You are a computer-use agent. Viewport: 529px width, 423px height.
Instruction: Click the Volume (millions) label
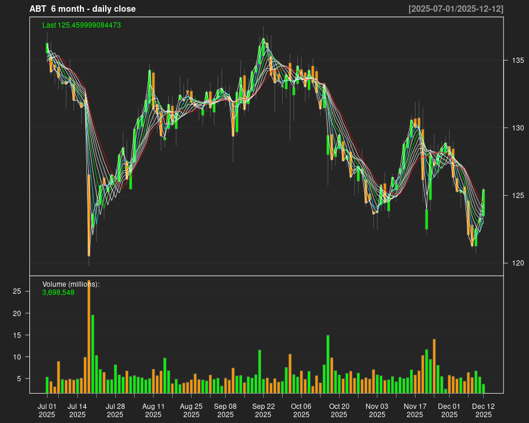[71, 284]
